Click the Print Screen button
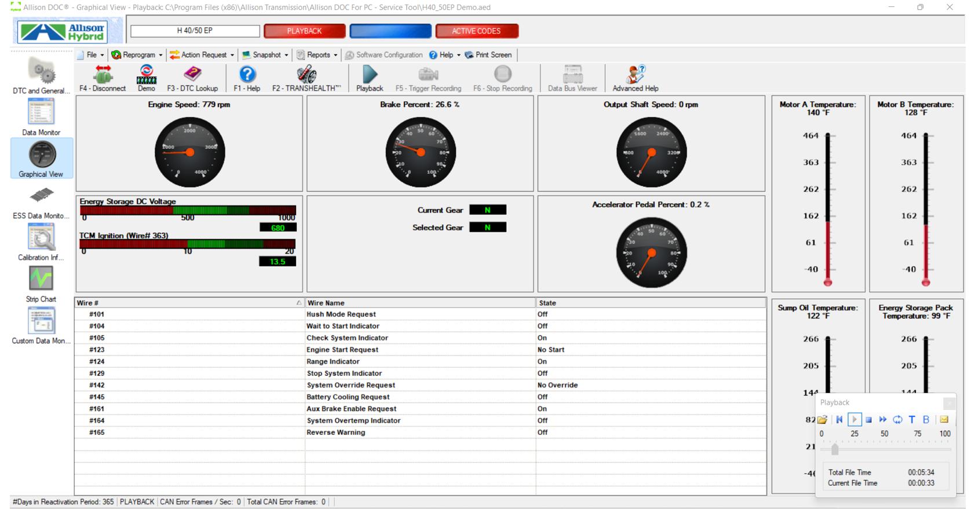 (x=488, y=55)
